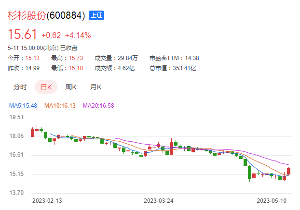
Task: Click the 19.51 price axis label
Action: pyautogui.click(x=16, y=117)
